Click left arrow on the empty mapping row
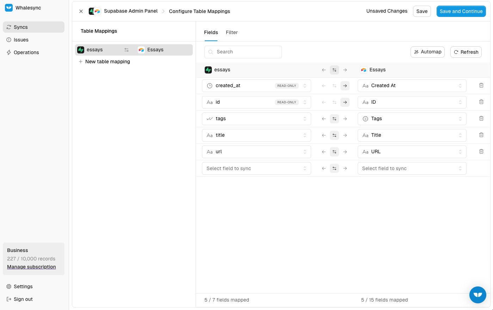 (324, 168)
